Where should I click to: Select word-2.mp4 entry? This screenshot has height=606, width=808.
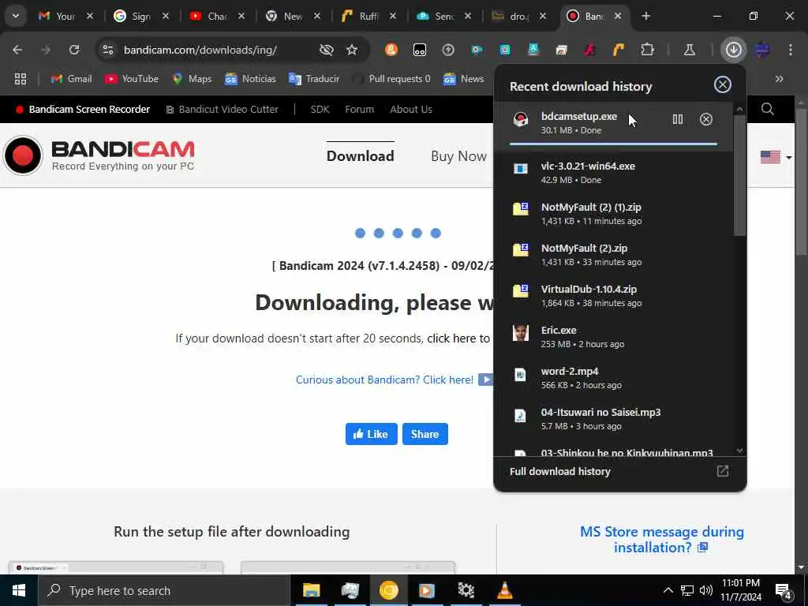click(613, 378)
